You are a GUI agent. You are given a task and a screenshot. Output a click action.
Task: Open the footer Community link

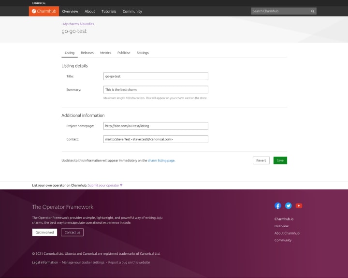(283, 240)
